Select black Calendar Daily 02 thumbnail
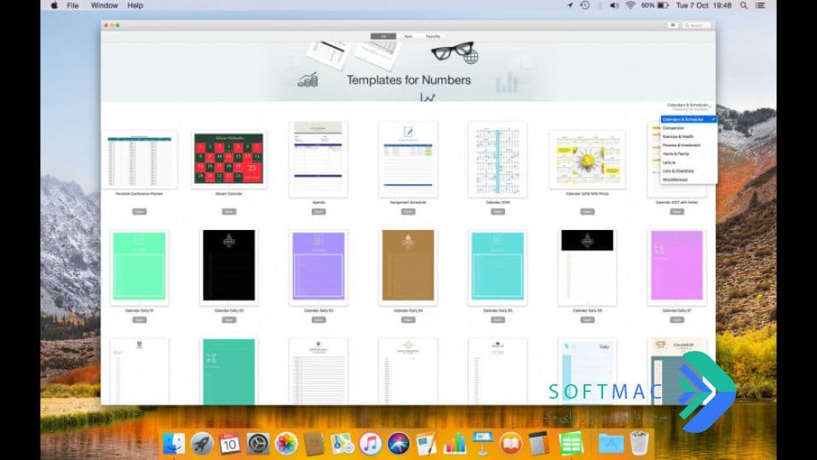Image resolution: width=817 pixels, height=460 pixels. click(228, 267)
